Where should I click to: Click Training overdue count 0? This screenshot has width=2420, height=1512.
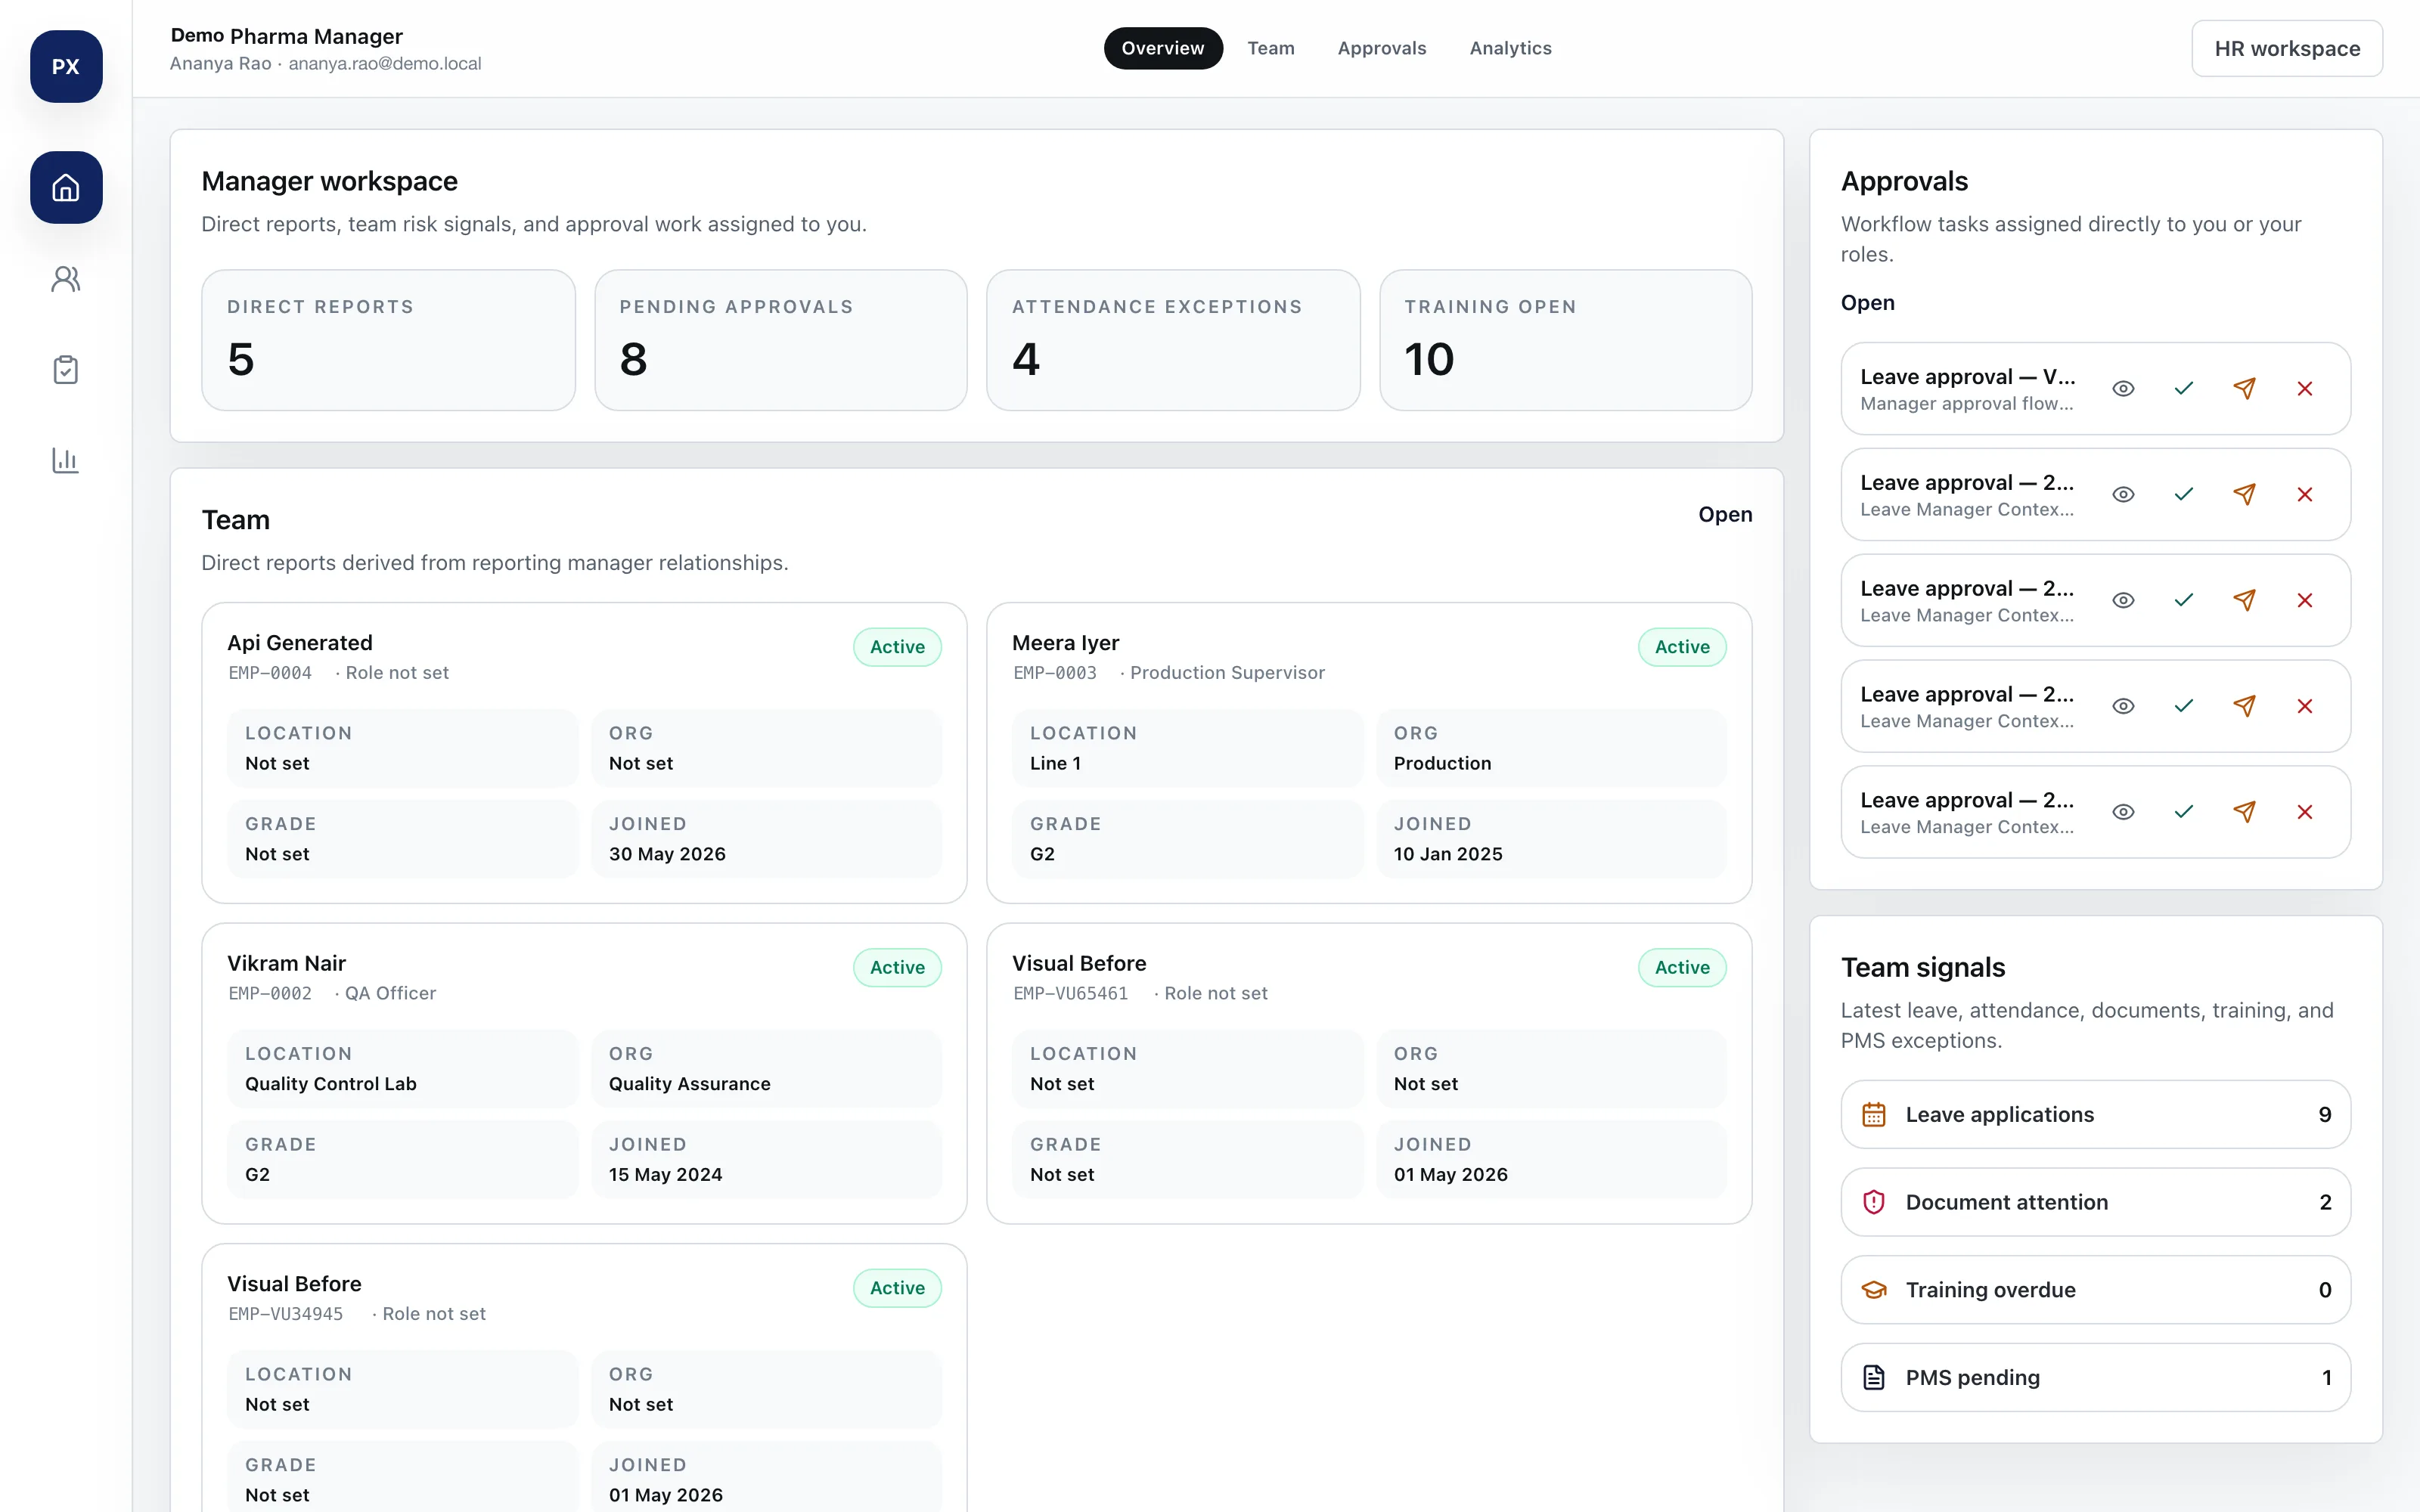pos(2325,1290)
